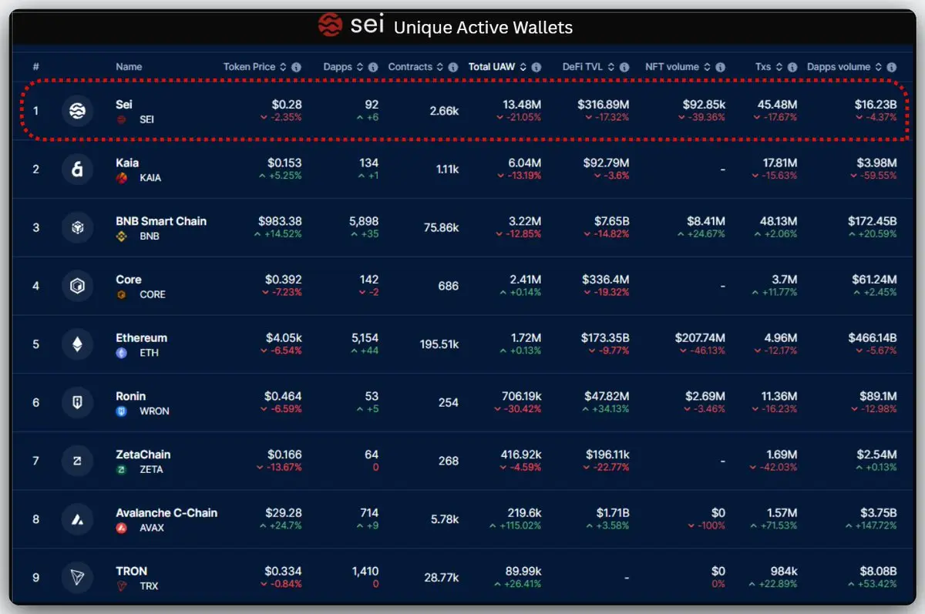Click Kaia token price $0.153

(x=284, y=163)
